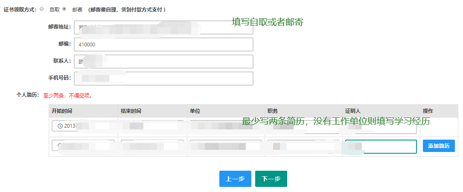The height and width of the screenshot is (192, 463).
Task: Open second row 开始时间 date picker
Action: pyautogui.click(x=83, y=146)
